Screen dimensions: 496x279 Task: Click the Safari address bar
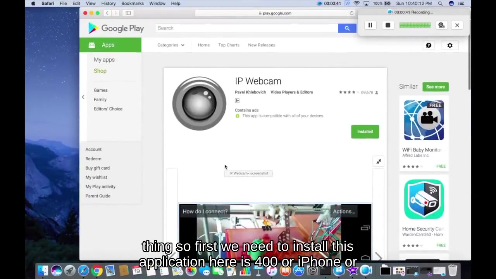point(275,13)
